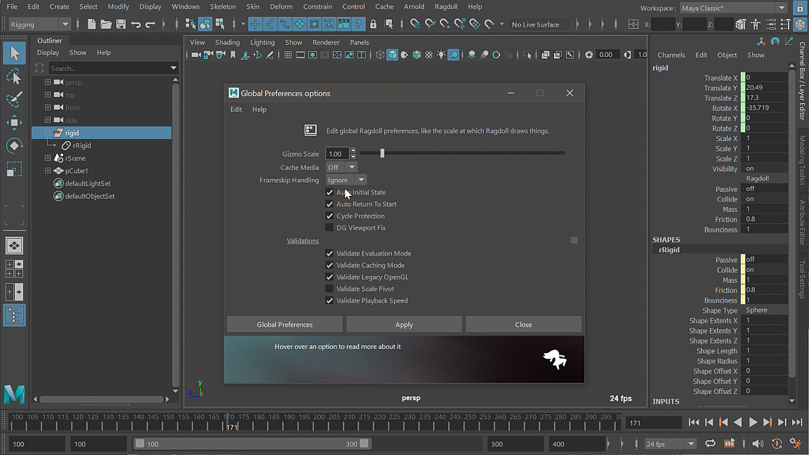Open the Outliner Display menu
Viewport: 809px width, 455px height.
click(x=48, y=53)
